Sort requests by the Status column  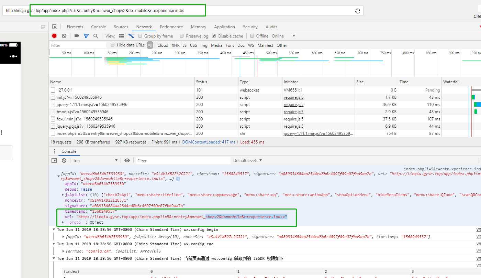click(x=216, y=82)
